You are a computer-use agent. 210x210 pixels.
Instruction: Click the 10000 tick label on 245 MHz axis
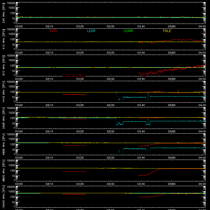pyautogui.click(x=11, y=3)
